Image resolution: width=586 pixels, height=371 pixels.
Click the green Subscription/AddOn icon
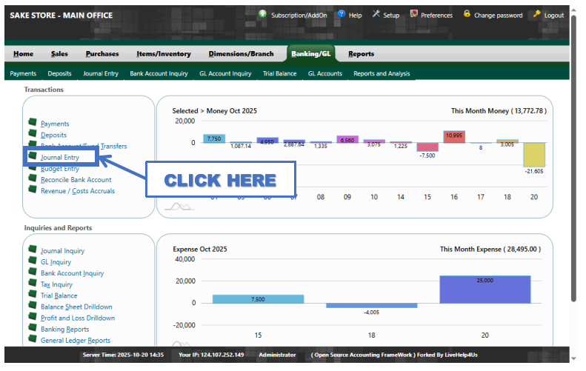[262, 14]
